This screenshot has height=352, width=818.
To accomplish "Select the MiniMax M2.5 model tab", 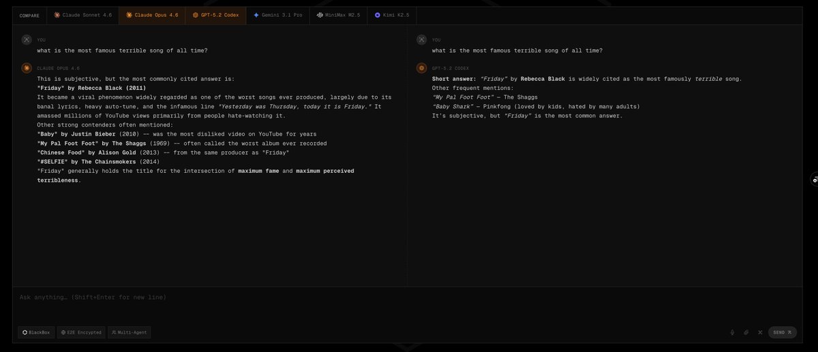I will point(338,15).
